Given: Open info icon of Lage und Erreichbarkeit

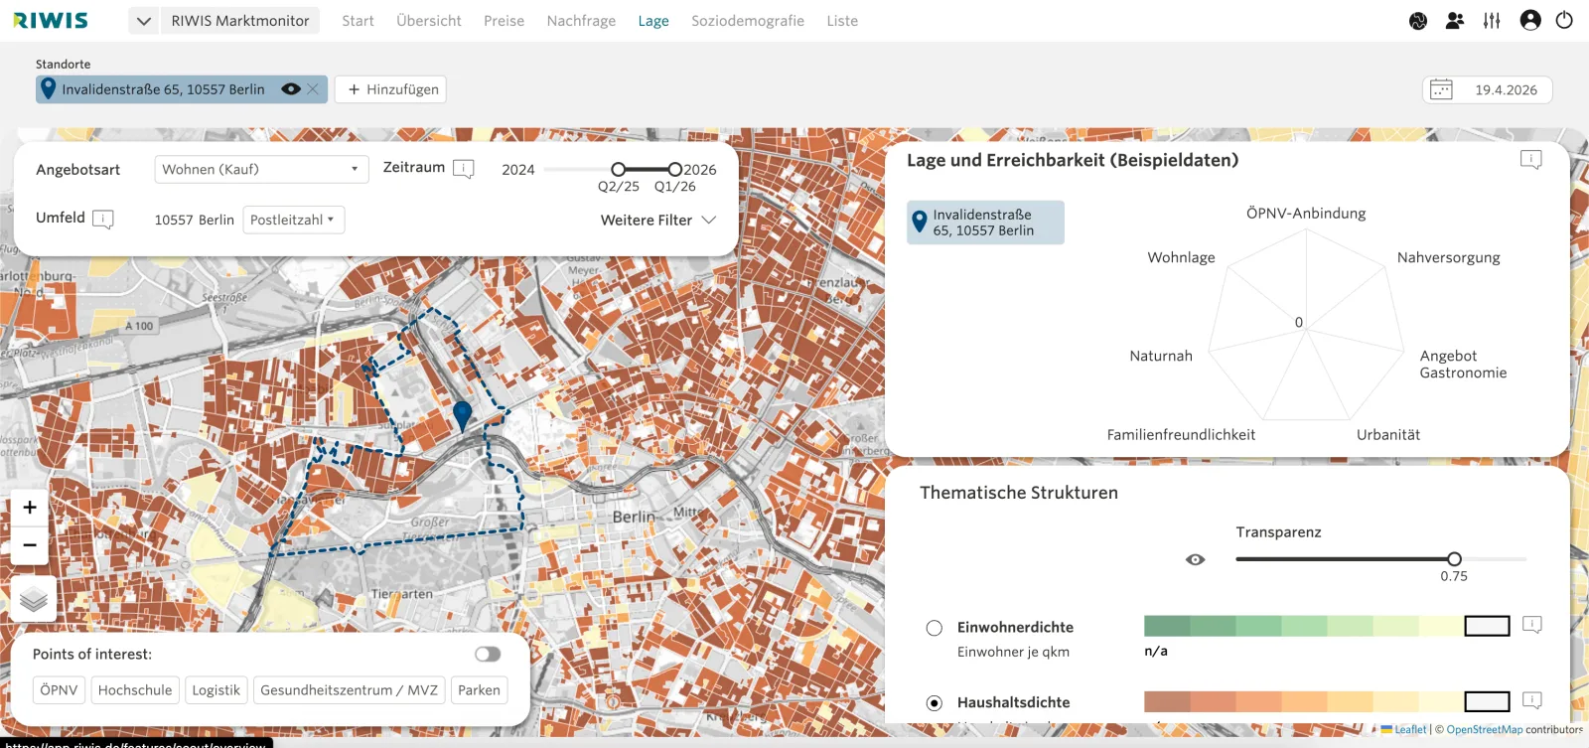Looking at the screenshot, I should pos(1531,160).
